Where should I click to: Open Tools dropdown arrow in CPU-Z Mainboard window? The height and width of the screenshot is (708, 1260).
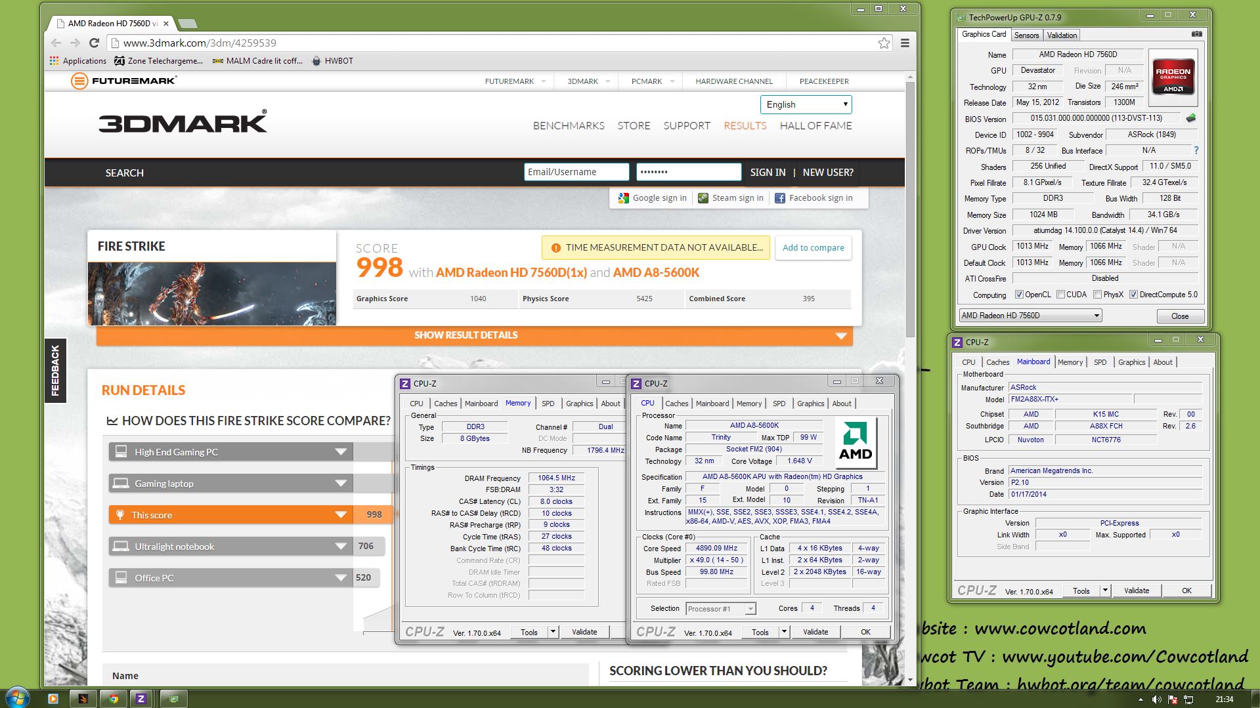coord(1105,591)
